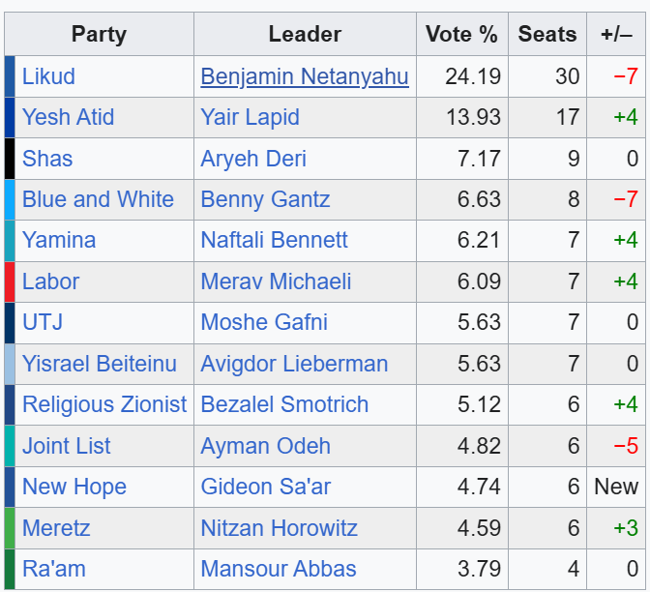Open the Likud party link
650x592 pixels.
click(x=48, y=76)
